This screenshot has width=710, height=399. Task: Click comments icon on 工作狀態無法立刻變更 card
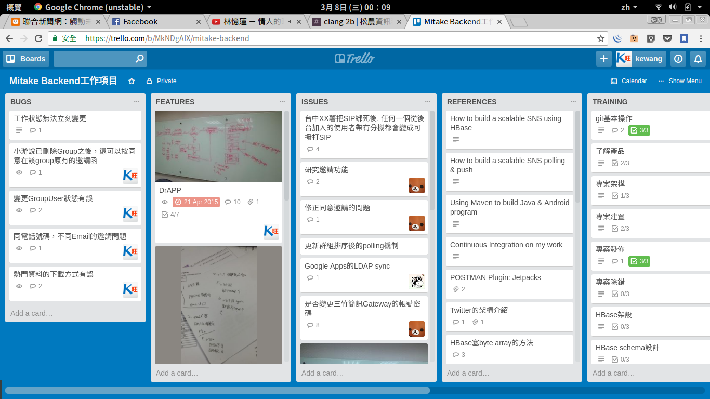[x=33, y=130]
